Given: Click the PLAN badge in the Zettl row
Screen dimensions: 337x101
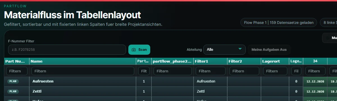Looking at the screenshot, I should (13, 91).
